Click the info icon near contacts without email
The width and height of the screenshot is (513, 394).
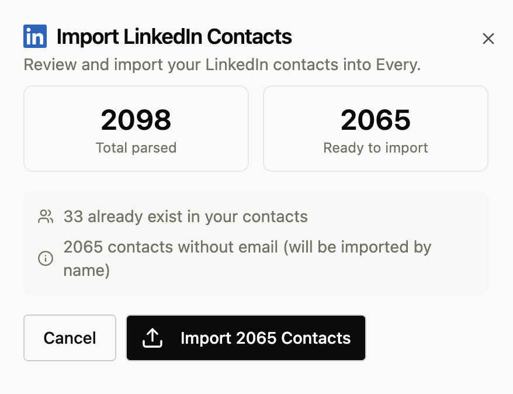45,258
